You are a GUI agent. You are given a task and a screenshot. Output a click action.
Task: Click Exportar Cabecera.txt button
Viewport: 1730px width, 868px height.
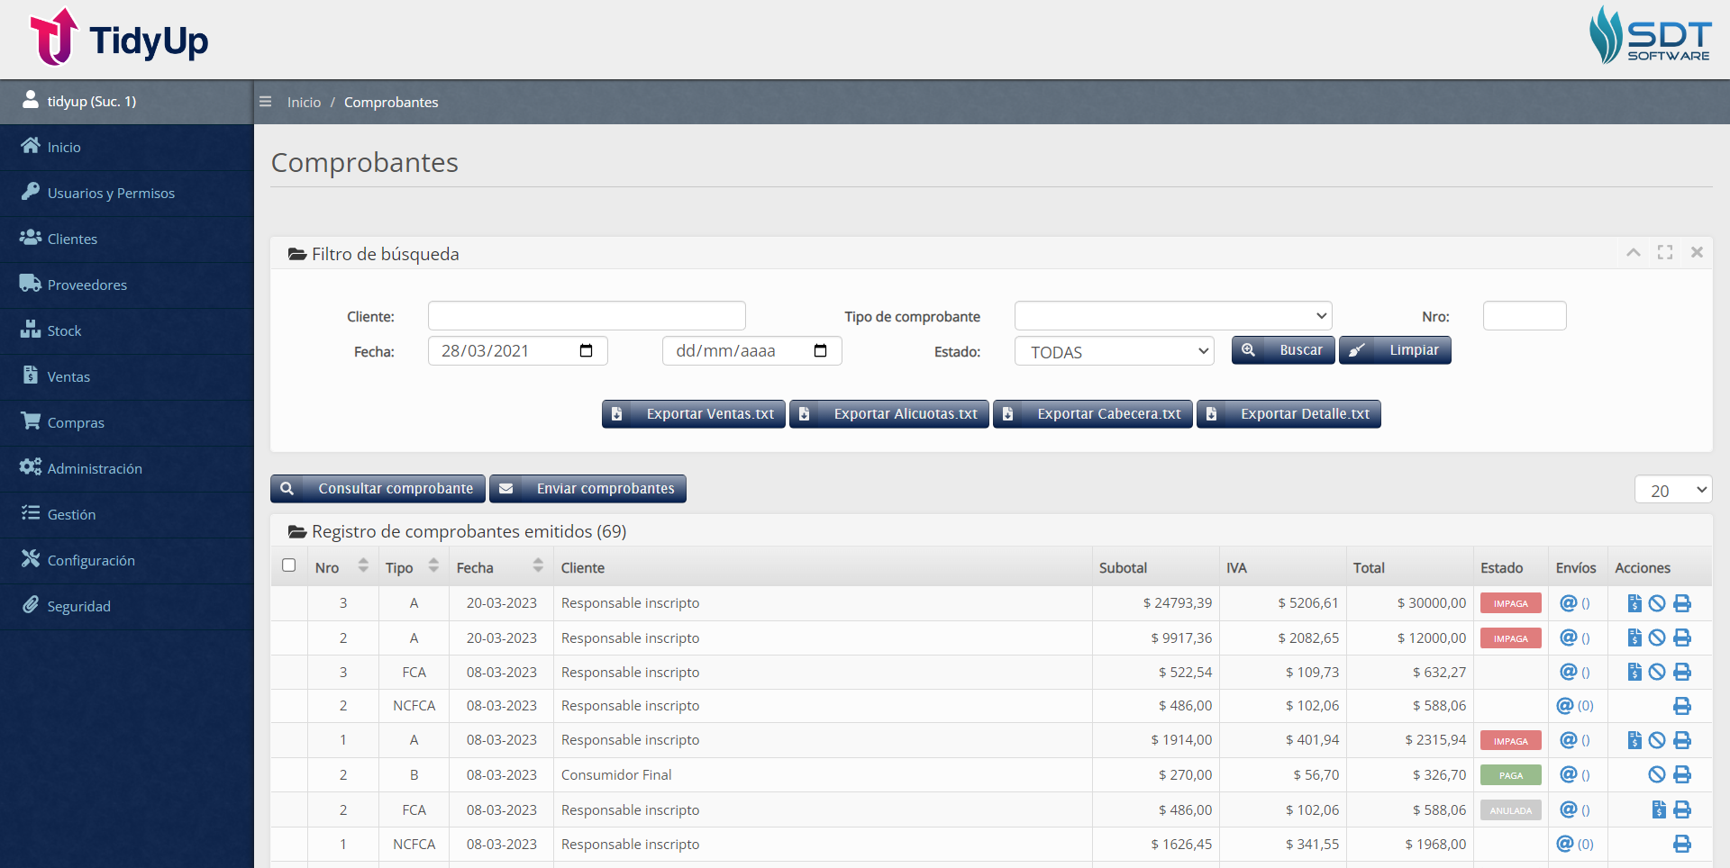point(1093,414)
